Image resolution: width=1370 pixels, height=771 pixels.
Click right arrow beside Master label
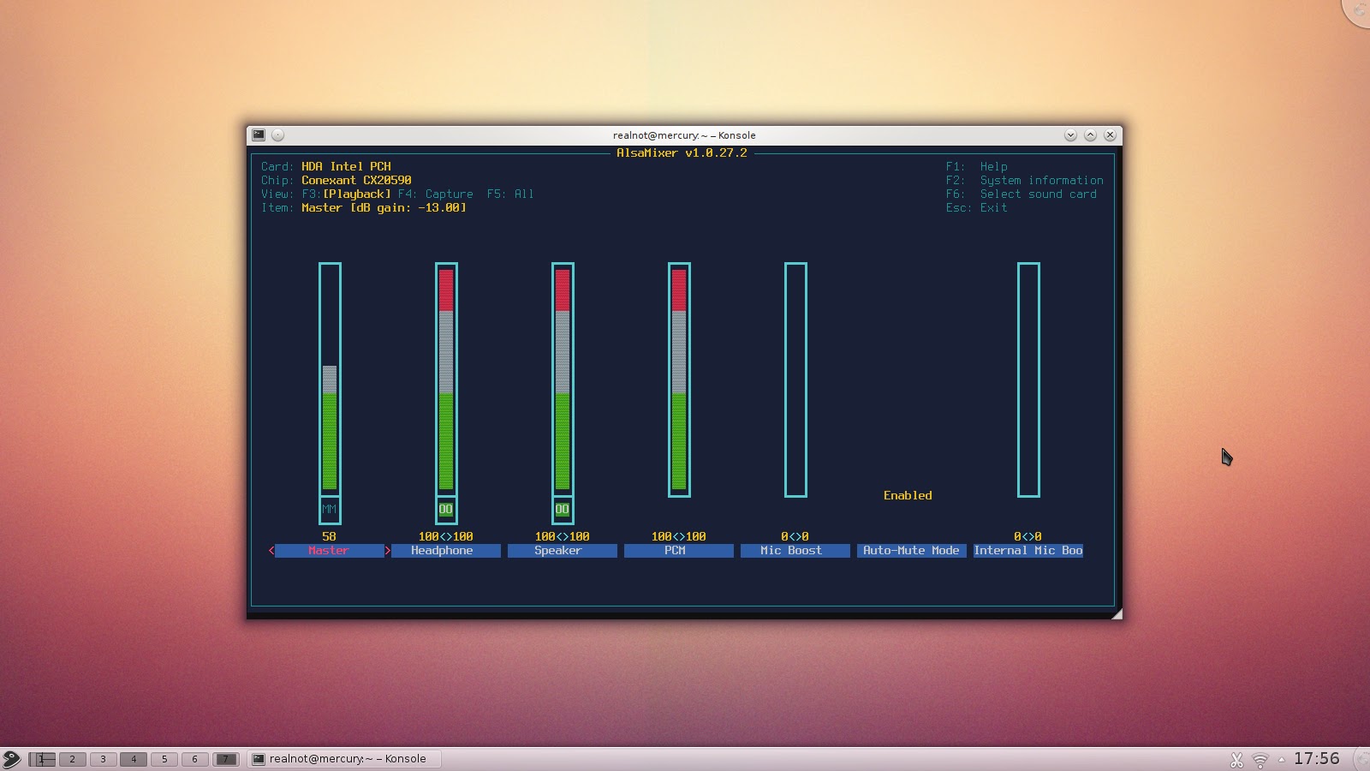pyautogui.click(x=388, y=551)
